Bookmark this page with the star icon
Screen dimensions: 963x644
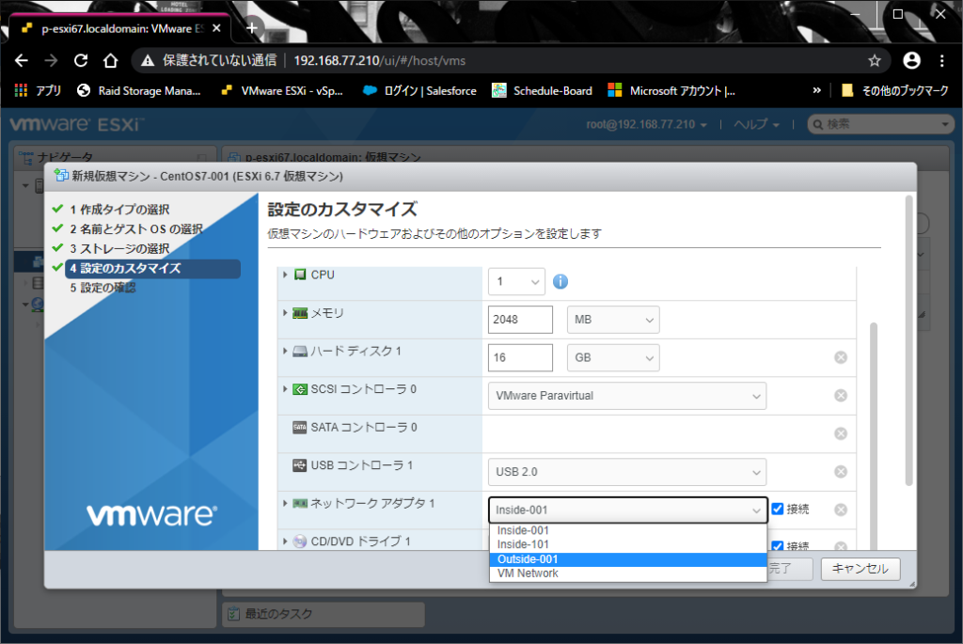(x=874, y=60)
